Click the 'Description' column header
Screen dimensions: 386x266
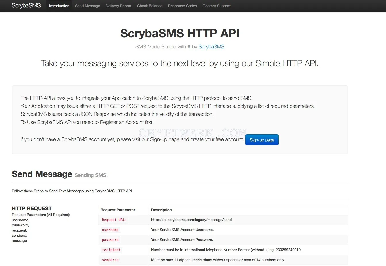point(161,210)
